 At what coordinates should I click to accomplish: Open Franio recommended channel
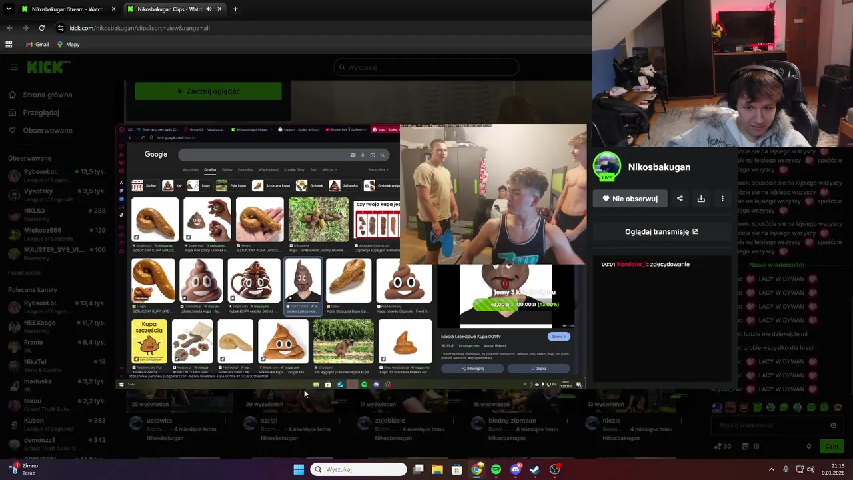pyautogui.click(x=57, y=346)
